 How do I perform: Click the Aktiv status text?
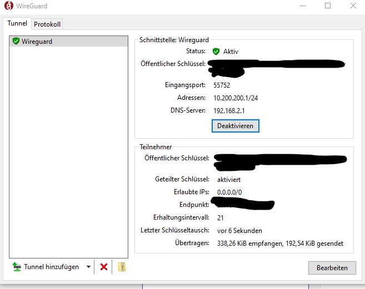[231, 52]
